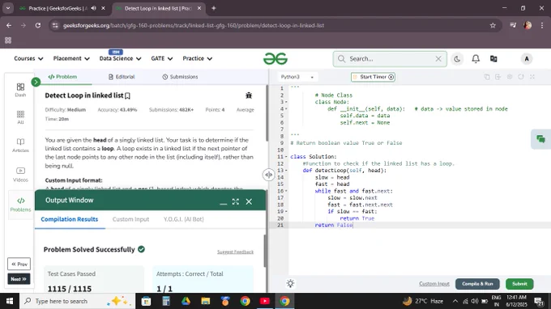Go to previous problem with Prev
Screen dimensions: 551x309
coord(19,264)
